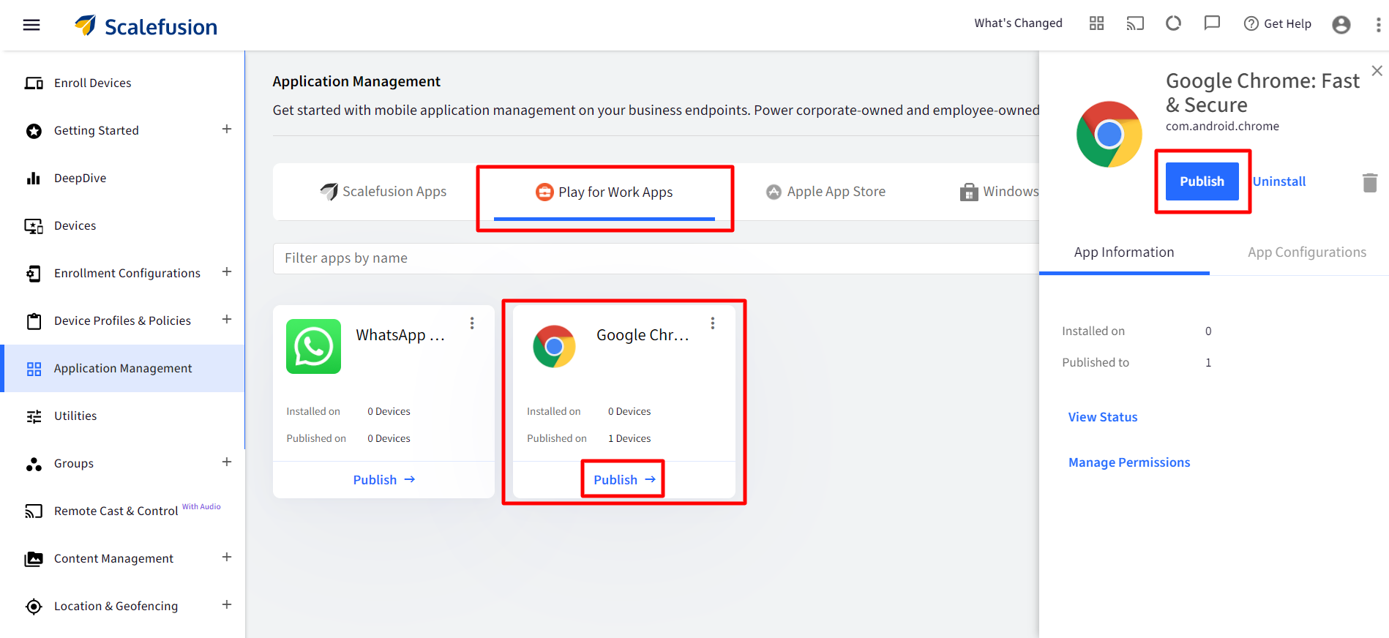This screenshot has width=1389, height=638.
Task: Click Publish on WhatsApp card
Action: [384, 480]
